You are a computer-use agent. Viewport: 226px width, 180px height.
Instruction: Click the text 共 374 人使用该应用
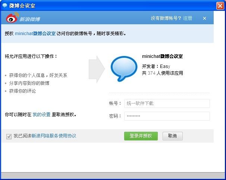163,73
